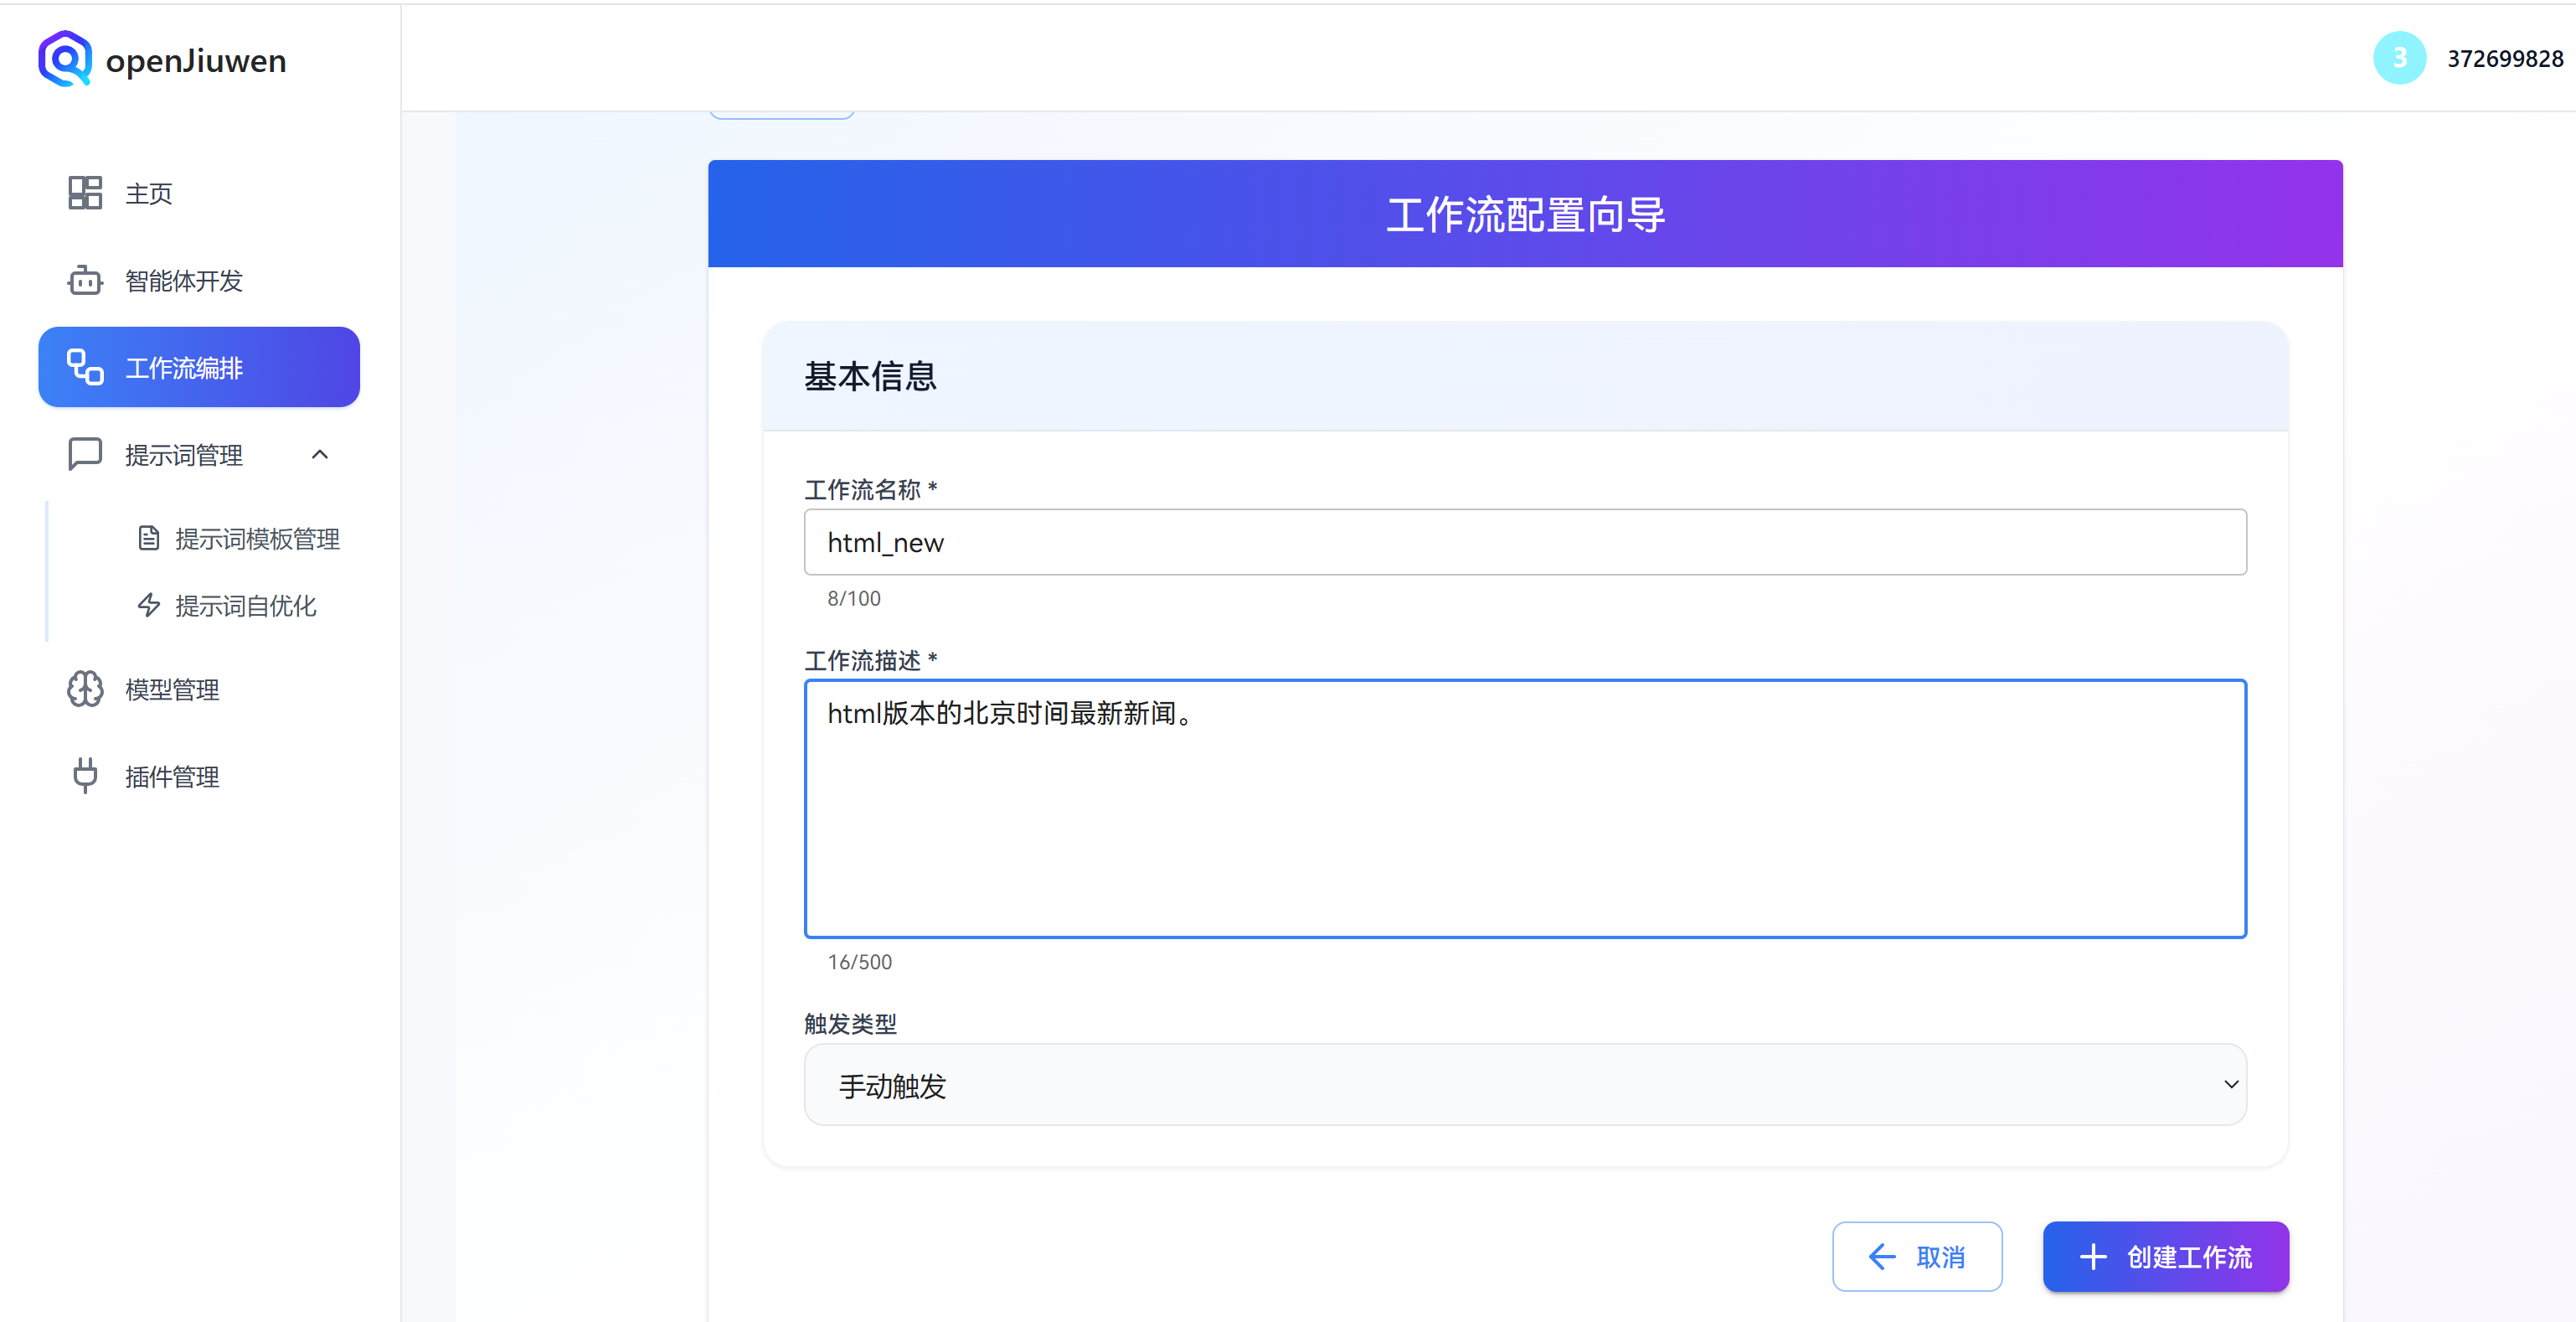Collapse the 提示词管理 submenu chevron

(320, 454)
